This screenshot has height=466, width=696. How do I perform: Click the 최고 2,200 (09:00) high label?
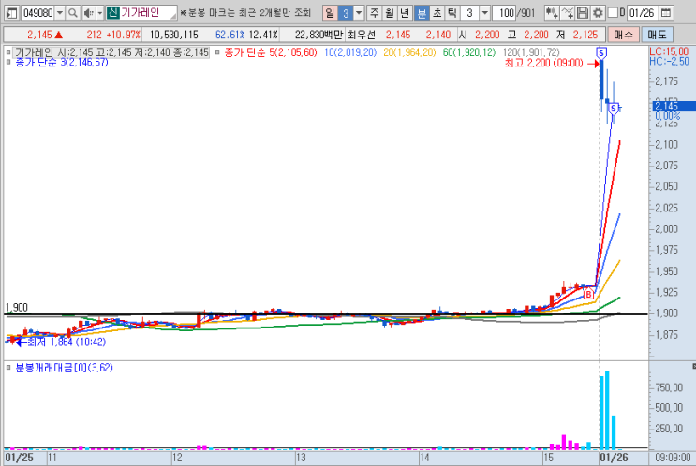[x=543, y=63]
